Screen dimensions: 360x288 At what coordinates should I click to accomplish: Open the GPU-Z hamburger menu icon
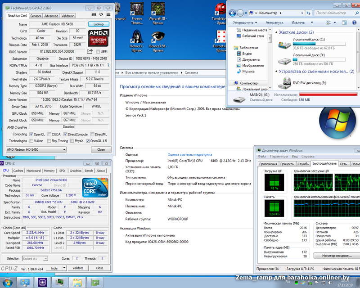108,14
